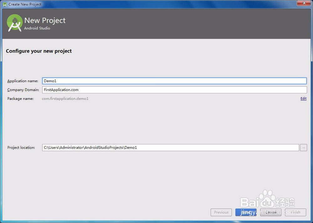
Task: Close the Create New Project window
Action: (304, 3)
